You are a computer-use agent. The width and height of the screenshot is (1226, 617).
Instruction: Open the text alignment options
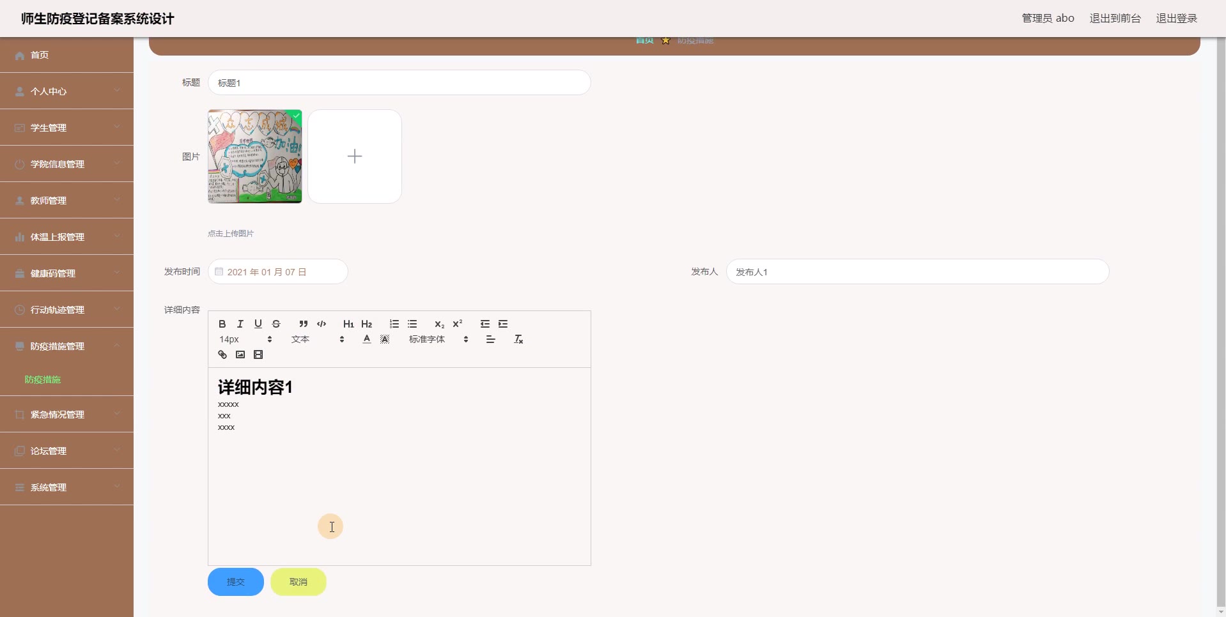point(491,339)
